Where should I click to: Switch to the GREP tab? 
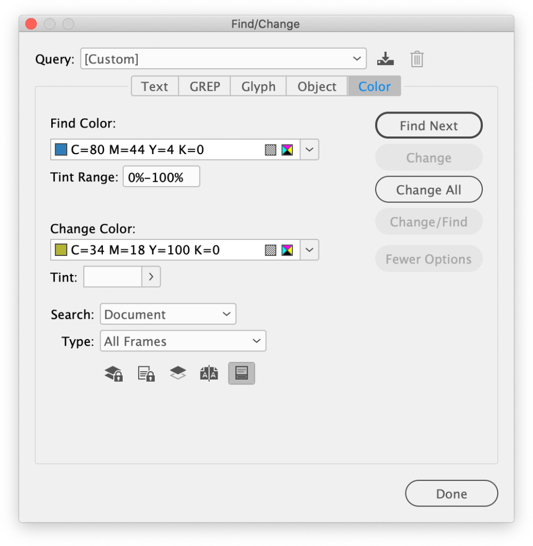point(204,86)
